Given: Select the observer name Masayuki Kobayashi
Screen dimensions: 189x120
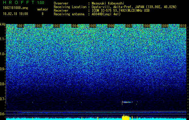Looking at the screenshot, I should coord(108,3).
